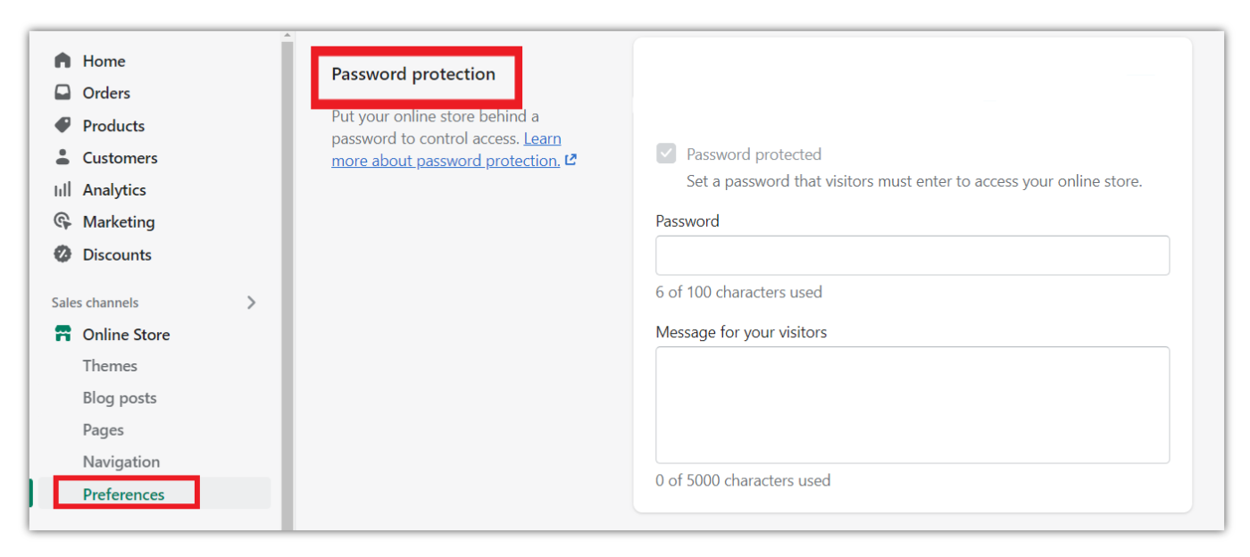This screenshot has height=557, width=1250.
Task: Expand Sales channels chevron arrow
Action: click(251, 303)
